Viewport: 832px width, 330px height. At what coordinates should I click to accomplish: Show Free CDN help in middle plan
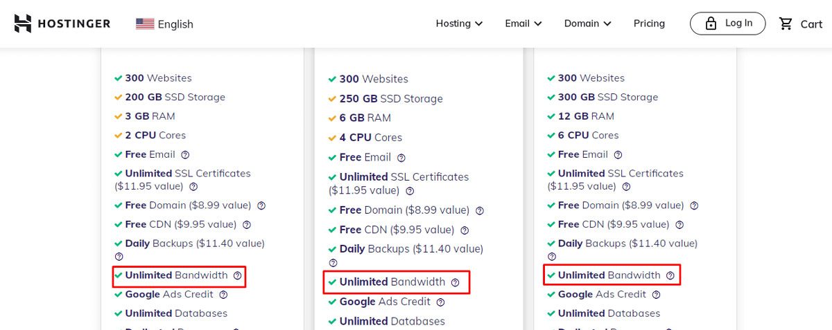click(x=465, y=230)
